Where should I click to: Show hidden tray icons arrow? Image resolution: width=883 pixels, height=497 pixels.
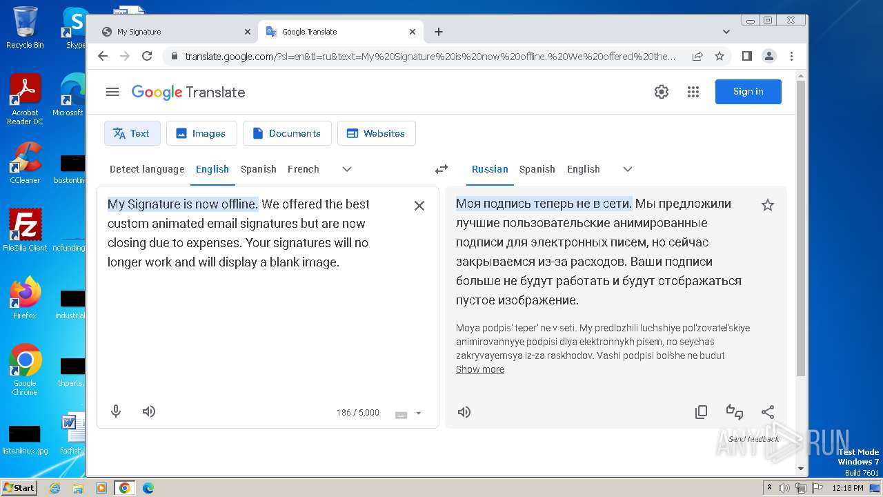(x=769, y=488)
